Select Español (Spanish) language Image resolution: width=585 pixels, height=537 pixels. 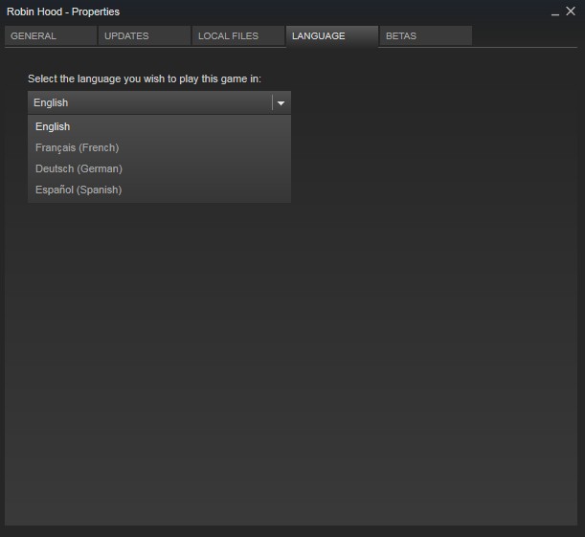[x=159, y=190]
